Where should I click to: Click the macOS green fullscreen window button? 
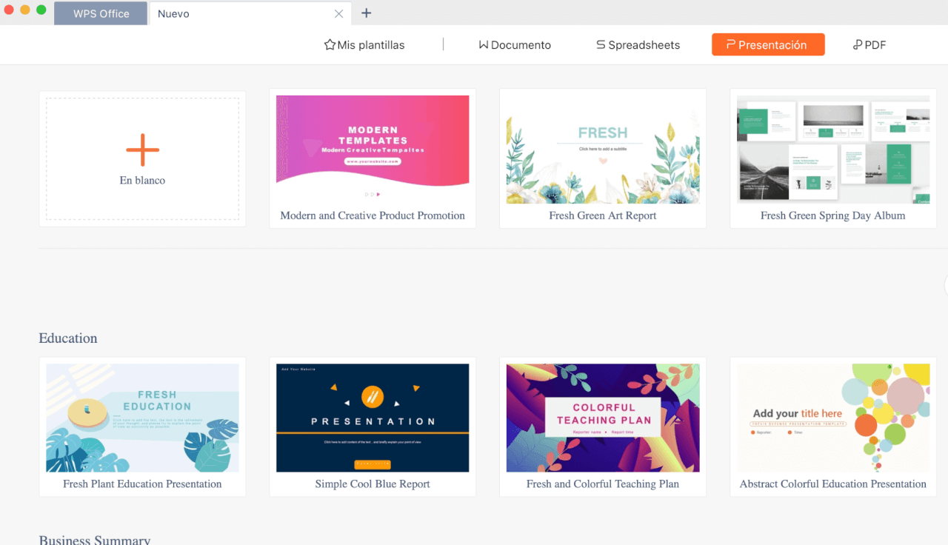[41, 10]
